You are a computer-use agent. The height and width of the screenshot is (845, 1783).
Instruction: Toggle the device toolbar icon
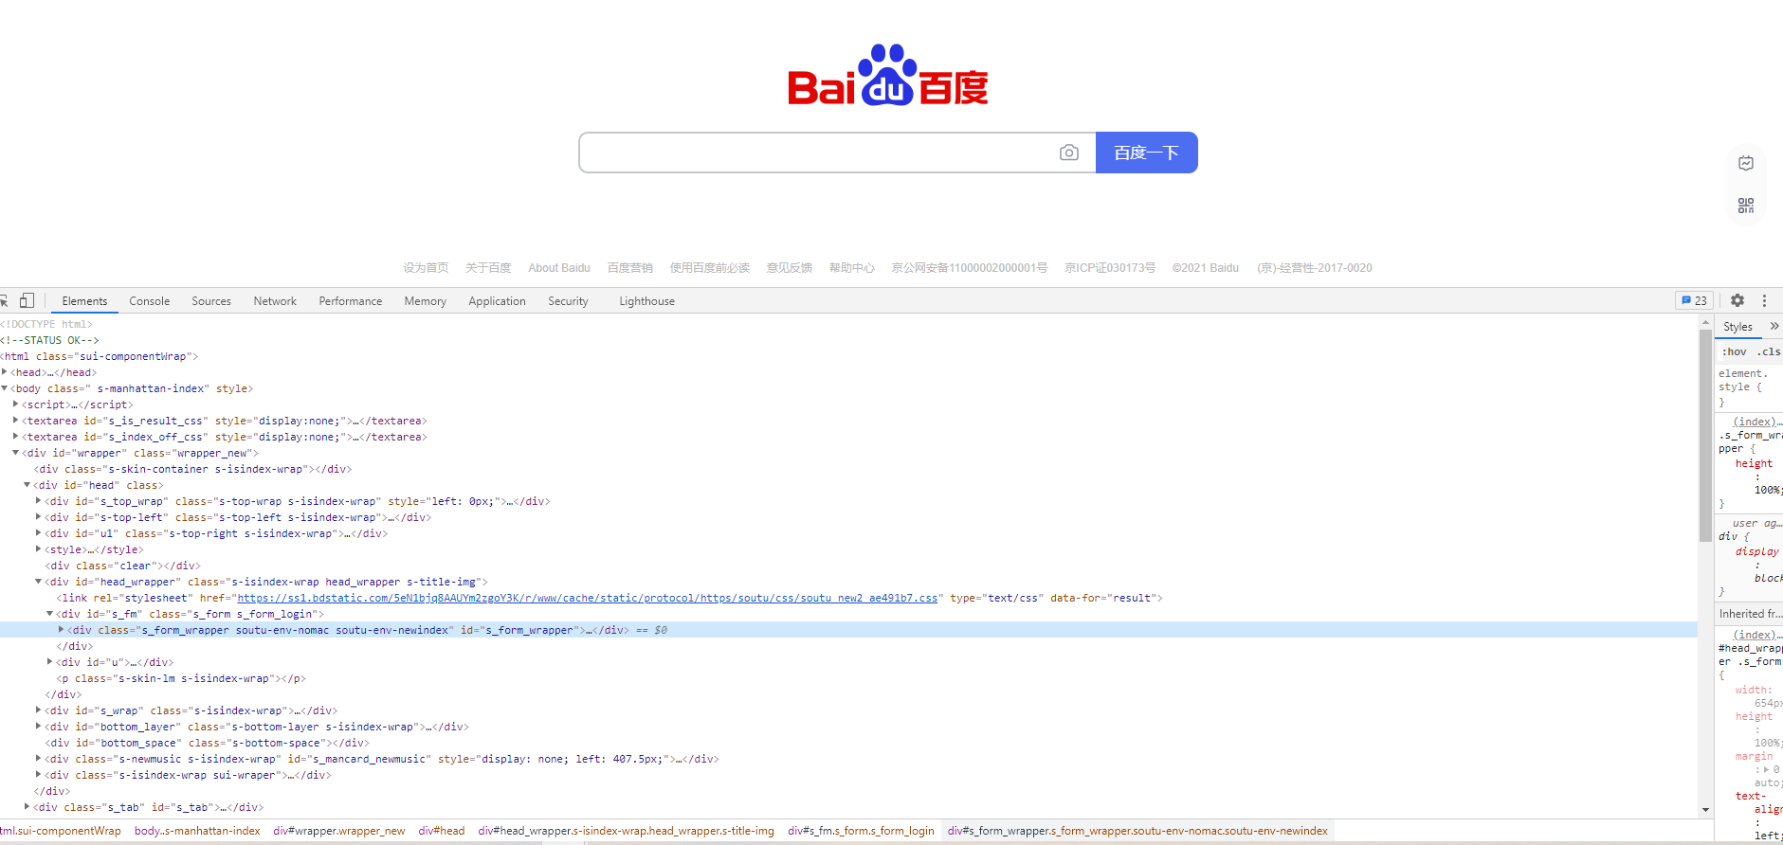pos(27,300)
